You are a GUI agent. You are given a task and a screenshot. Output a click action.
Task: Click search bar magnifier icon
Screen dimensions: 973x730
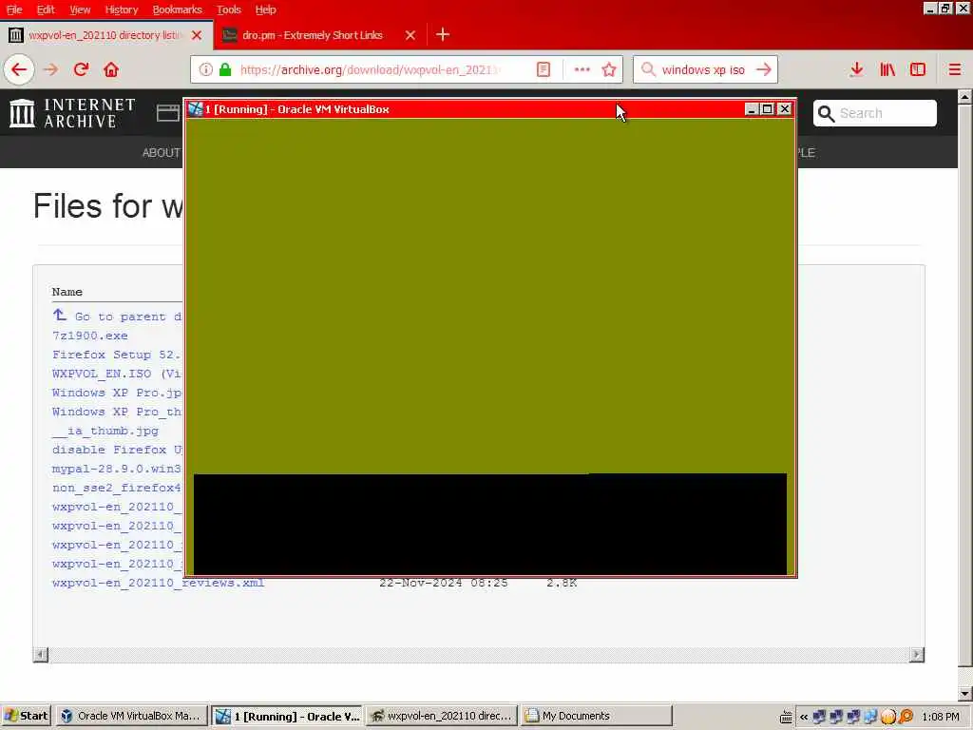[648, 69]
